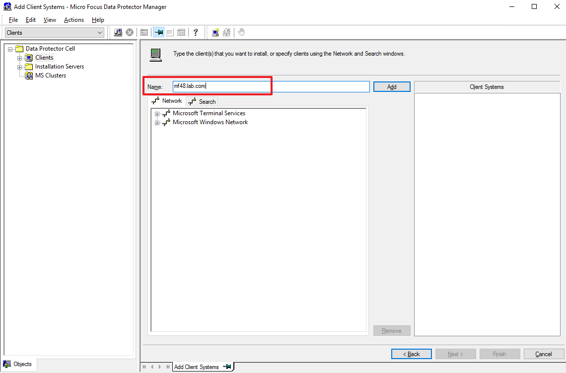
Task: Click the Add button
Action: click(x=392, y=86)
